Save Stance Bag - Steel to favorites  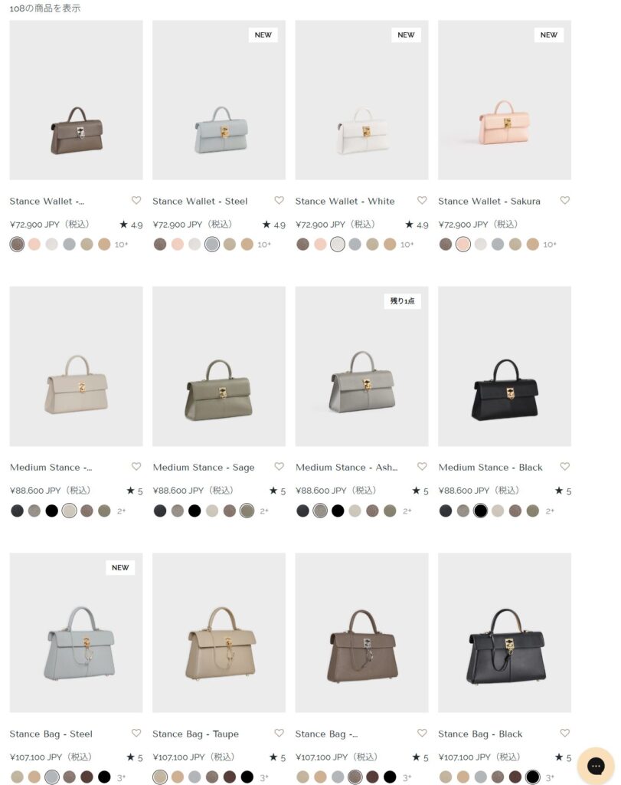tap(136, 733)
